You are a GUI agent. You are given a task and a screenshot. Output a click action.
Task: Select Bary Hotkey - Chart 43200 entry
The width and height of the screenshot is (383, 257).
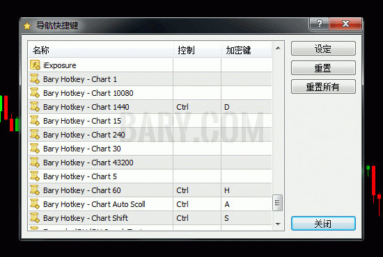[x=88, y=163]
